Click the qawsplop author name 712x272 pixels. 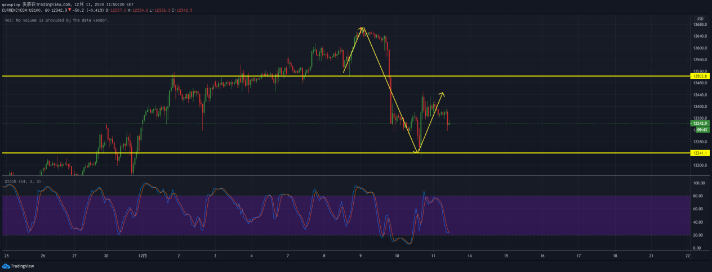click(x=11, y=4)
